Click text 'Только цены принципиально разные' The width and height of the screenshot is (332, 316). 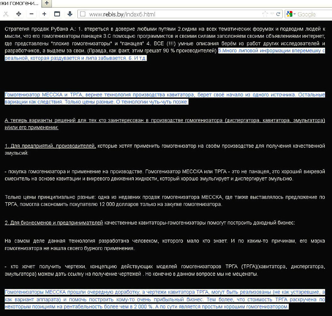click(x=50, y=197)
